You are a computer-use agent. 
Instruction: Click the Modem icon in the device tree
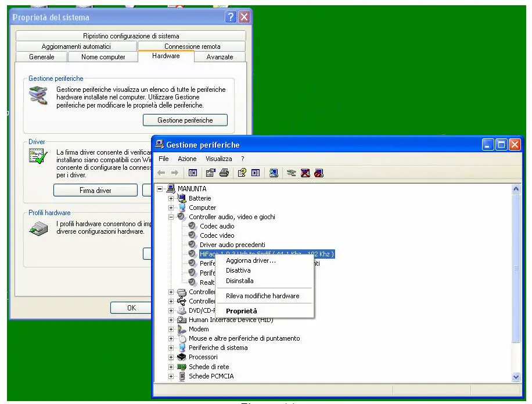click(182, 329)
